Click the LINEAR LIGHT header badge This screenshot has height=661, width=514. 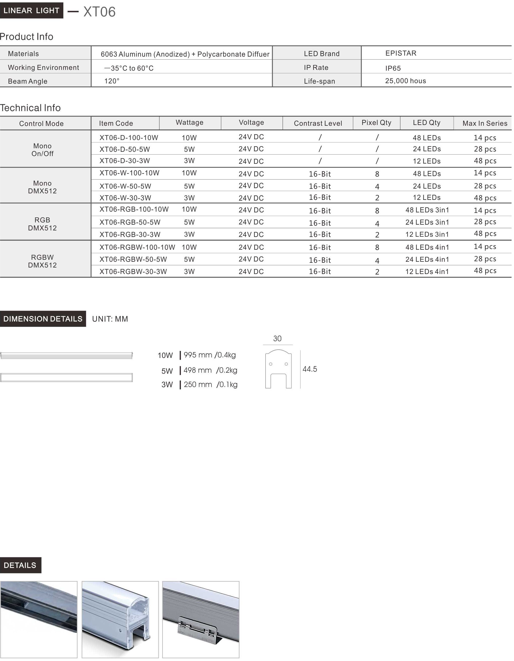tap(32, 11)
